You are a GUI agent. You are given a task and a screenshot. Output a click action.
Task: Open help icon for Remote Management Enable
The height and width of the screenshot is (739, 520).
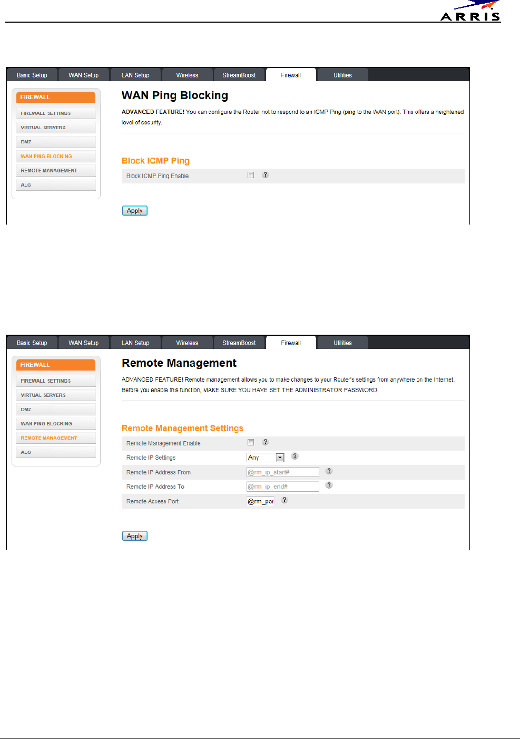[266, 442]
